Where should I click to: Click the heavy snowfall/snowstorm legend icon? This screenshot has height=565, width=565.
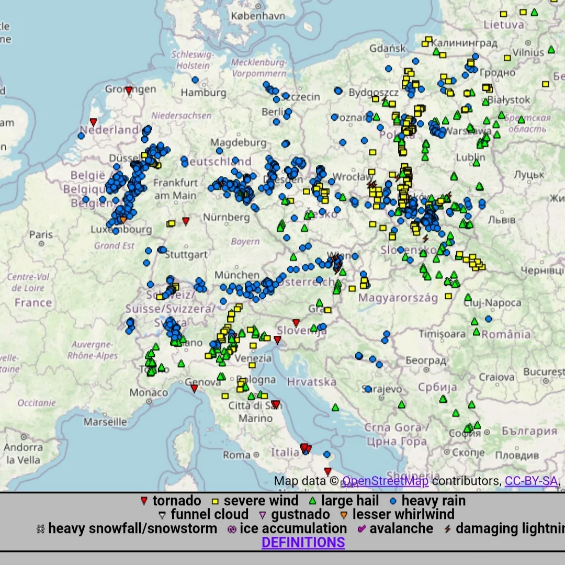pyautogui.click(x=40, y=529)
